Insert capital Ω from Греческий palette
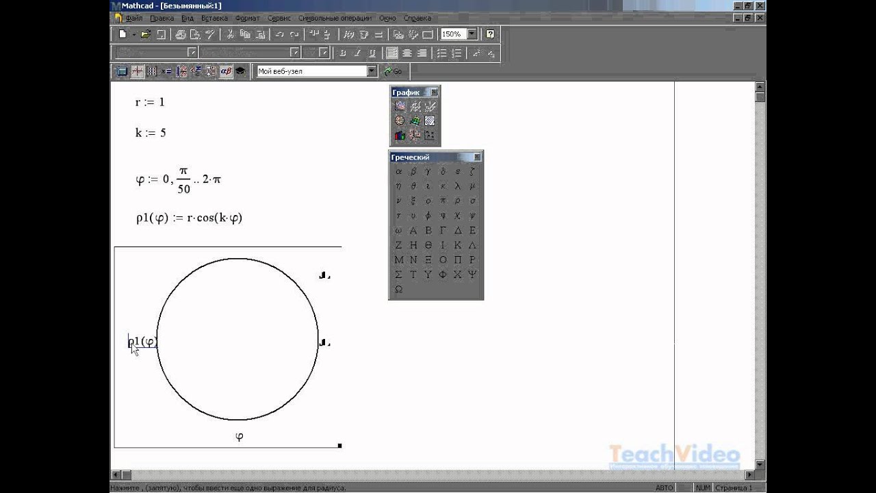Screen dimensions: 876x493 tap(399, 289)
